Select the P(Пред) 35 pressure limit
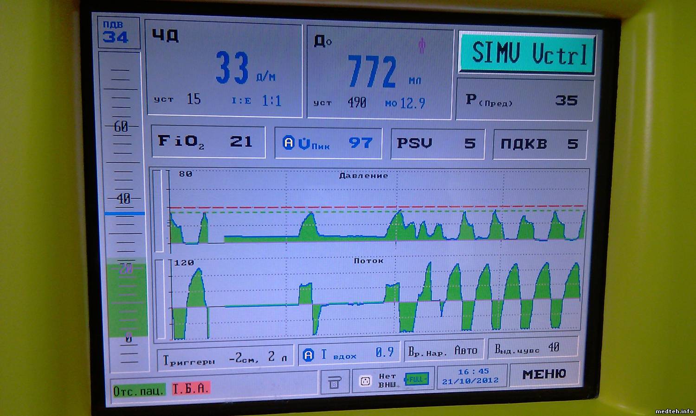Screen dimensions: 696x416 click(x=524, y=101)
